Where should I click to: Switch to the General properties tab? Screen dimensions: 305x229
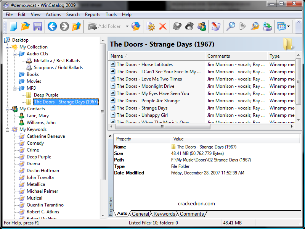140,214
